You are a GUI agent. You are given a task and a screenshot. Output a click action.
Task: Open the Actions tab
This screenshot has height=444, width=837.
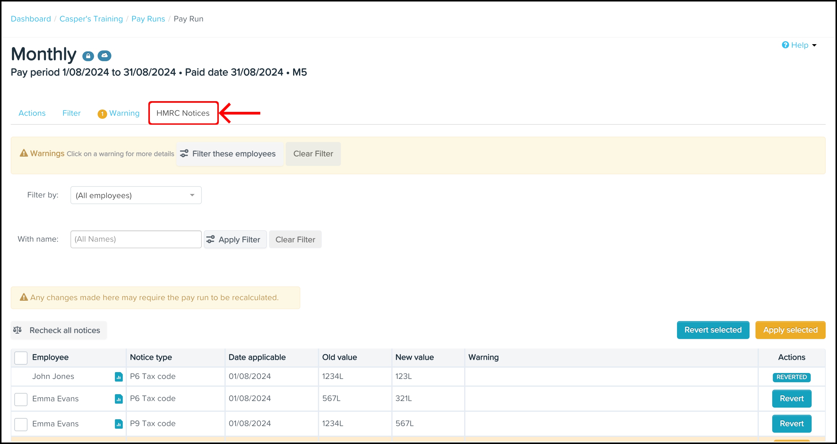pyautogui.click(x=32, y=113)
